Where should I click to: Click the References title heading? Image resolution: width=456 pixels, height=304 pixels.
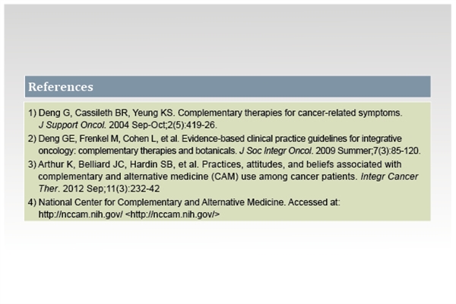pyautogui.click(x=61, y=87)
